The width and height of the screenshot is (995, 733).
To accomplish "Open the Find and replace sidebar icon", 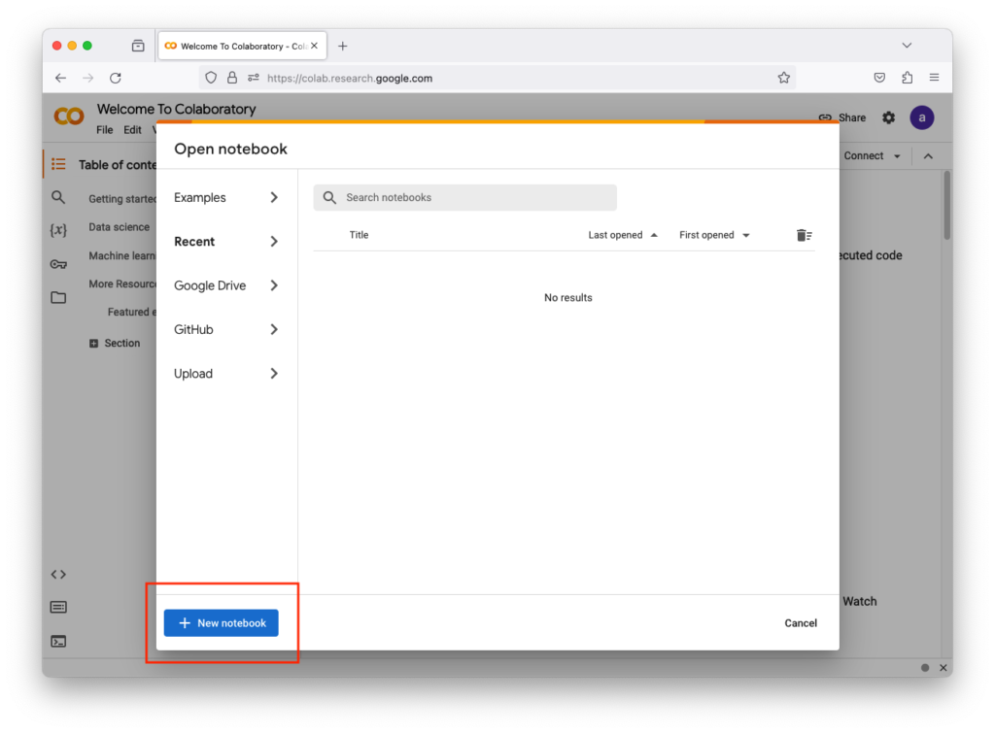I will (58, 197).
